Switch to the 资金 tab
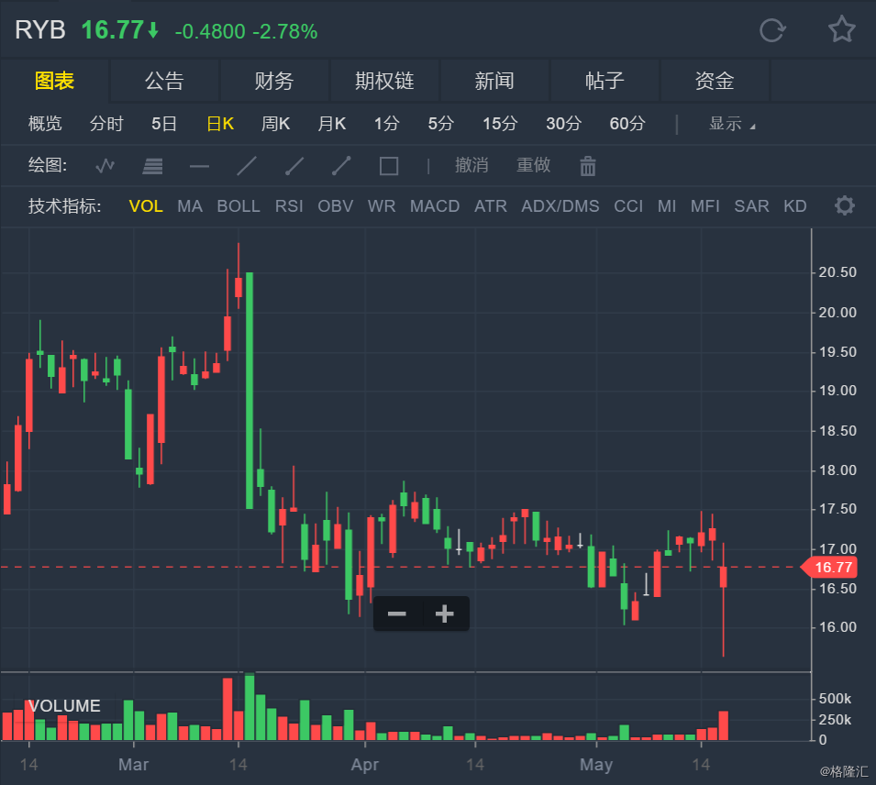 coord(715,81)
